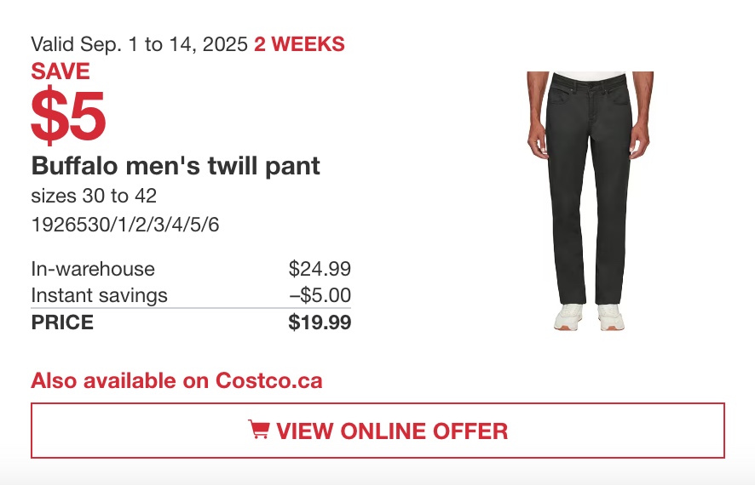Select the item number 1926530/1/2/3/4/5/6
This screenshot has width=755, height=485.
pos(125,225)
